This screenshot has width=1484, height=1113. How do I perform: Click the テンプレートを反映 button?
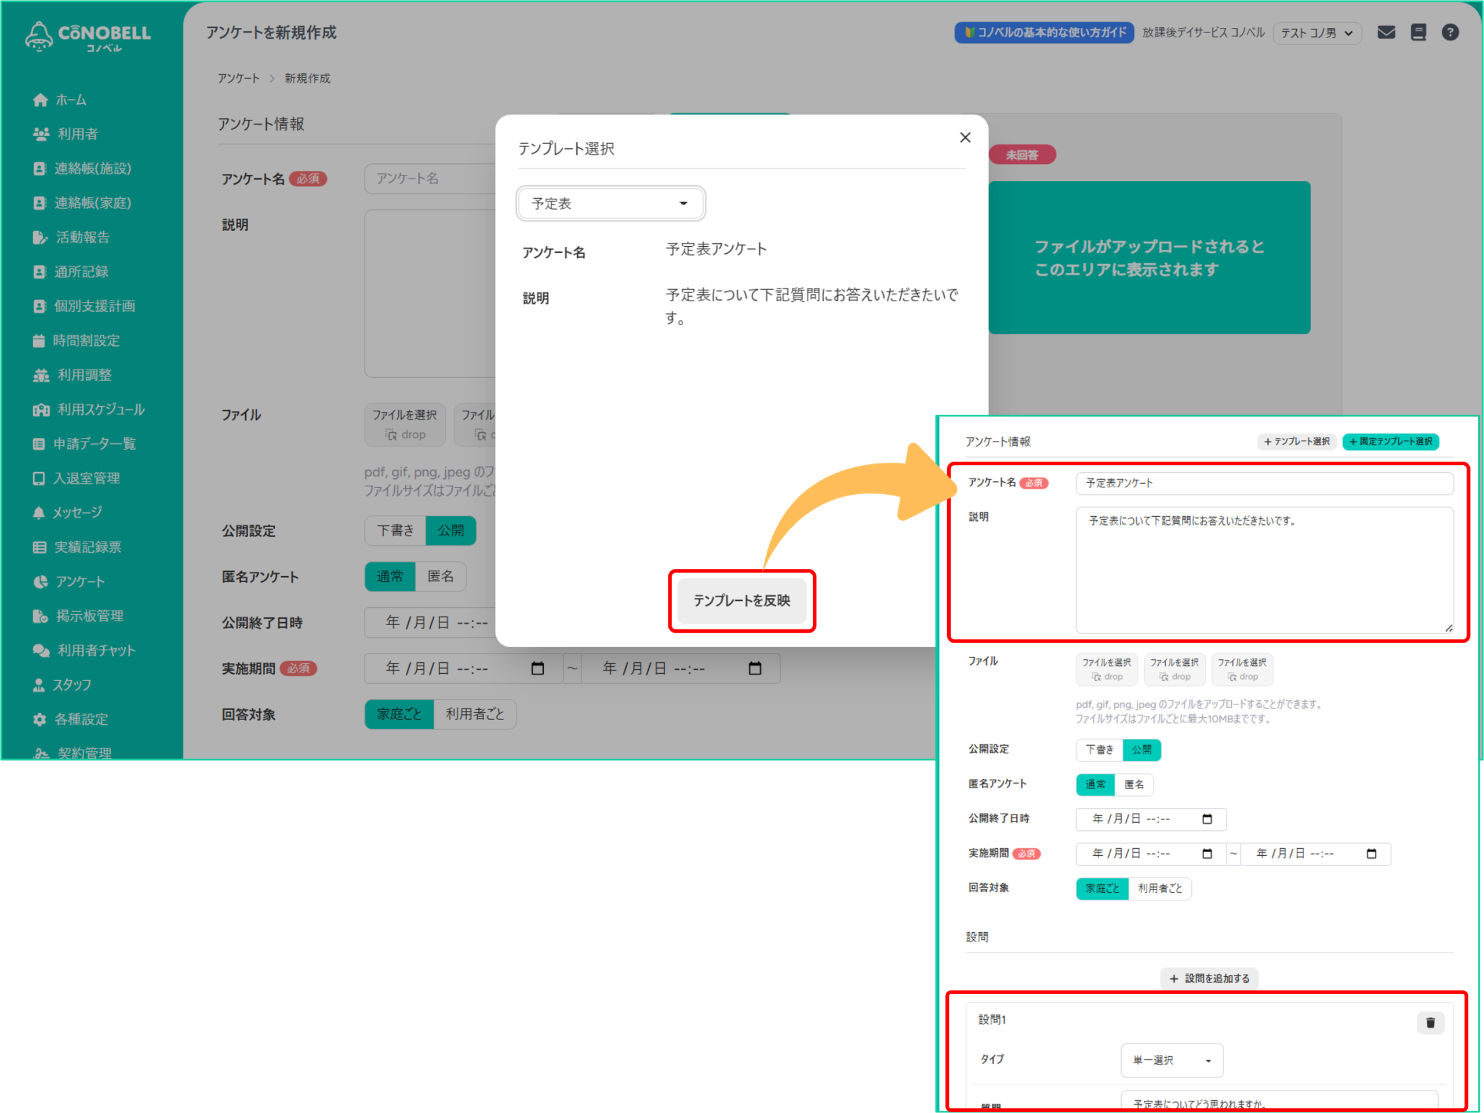point(741,601)
